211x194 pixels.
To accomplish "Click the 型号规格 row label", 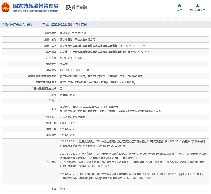I will click(51, 70).
